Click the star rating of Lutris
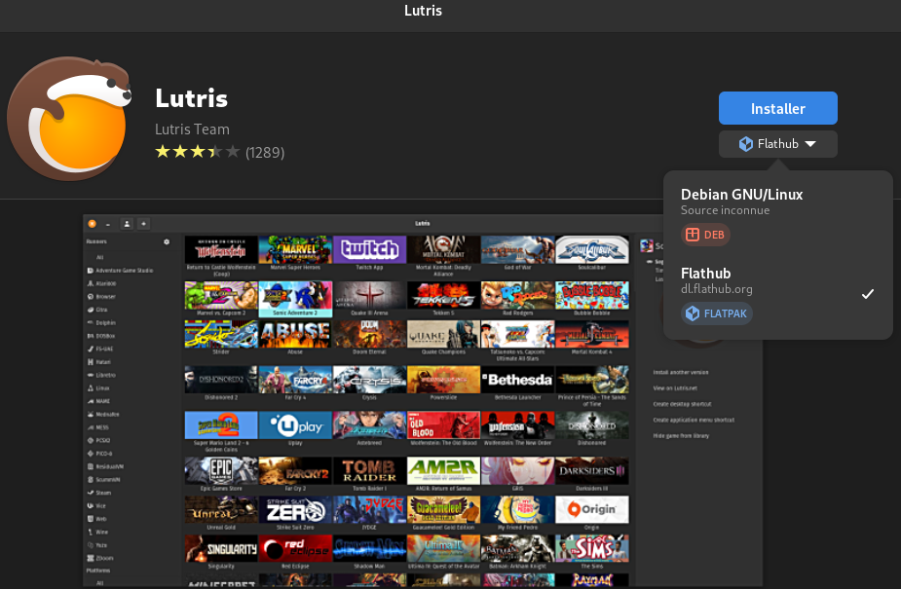Screen dimensions: 901x589 click(197, 152)
